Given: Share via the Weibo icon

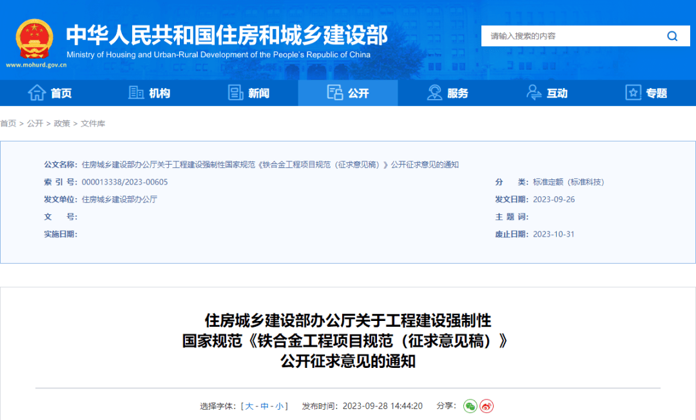Looking at the screenshot, I should point(487,406).
